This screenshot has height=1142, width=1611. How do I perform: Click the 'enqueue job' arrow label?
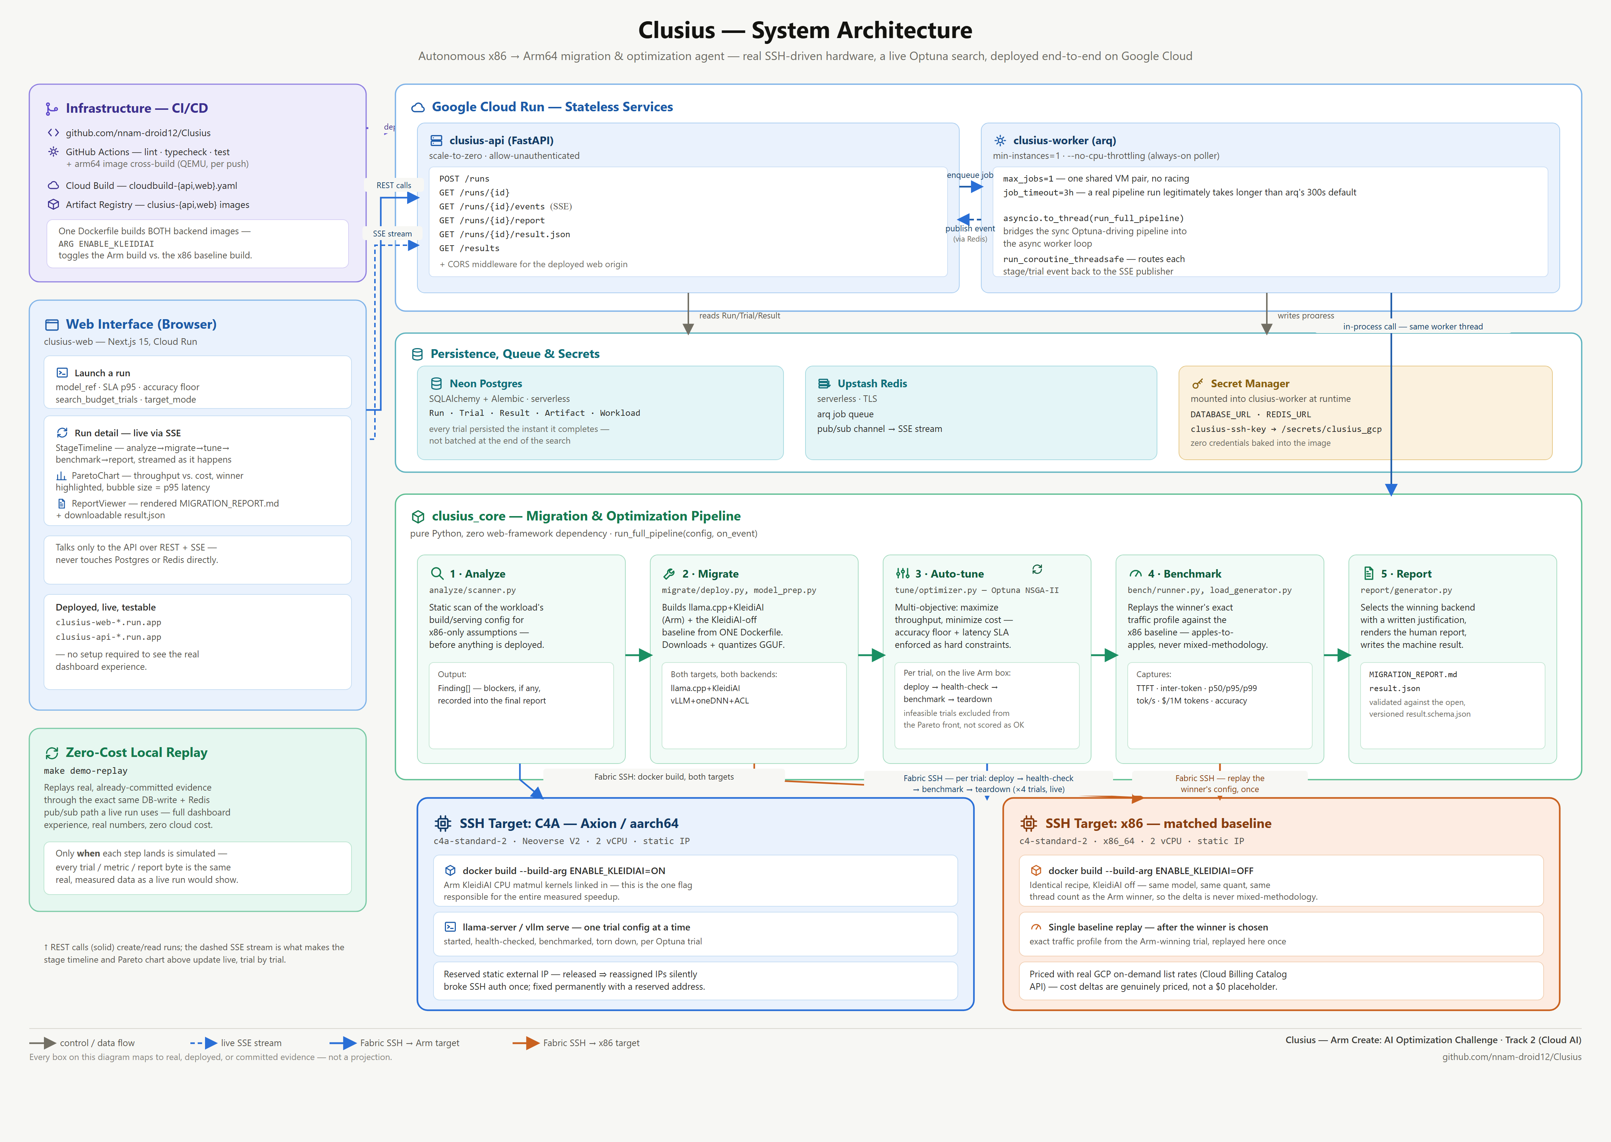click(970, 175)
